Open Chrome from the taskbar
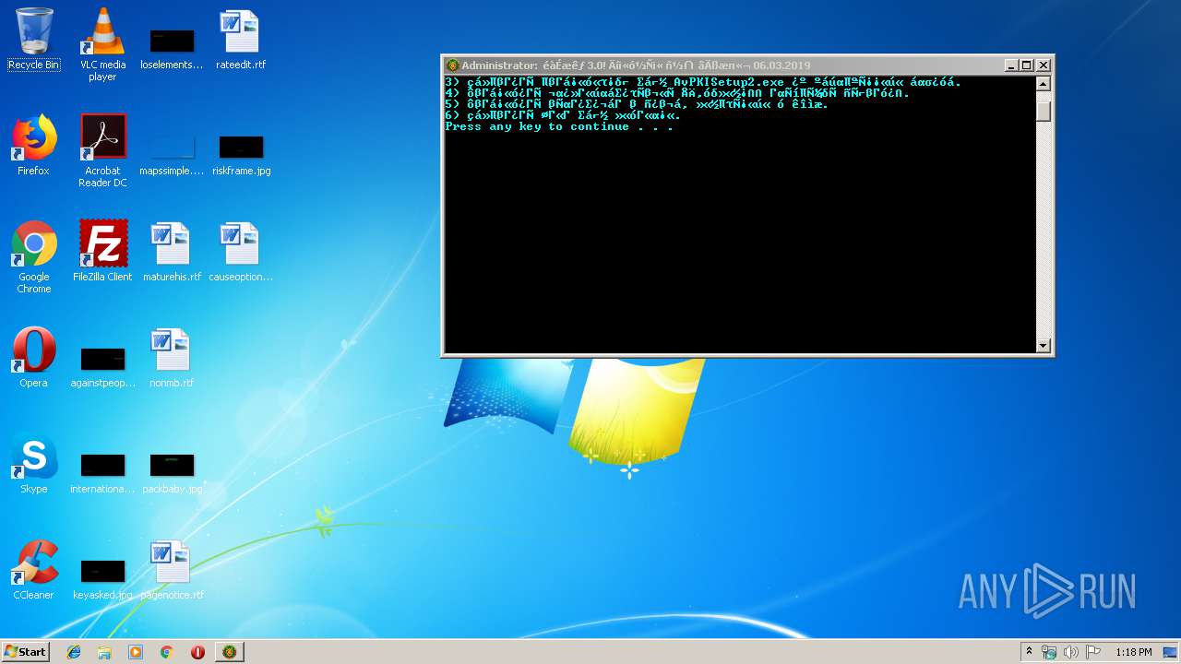 166,652
